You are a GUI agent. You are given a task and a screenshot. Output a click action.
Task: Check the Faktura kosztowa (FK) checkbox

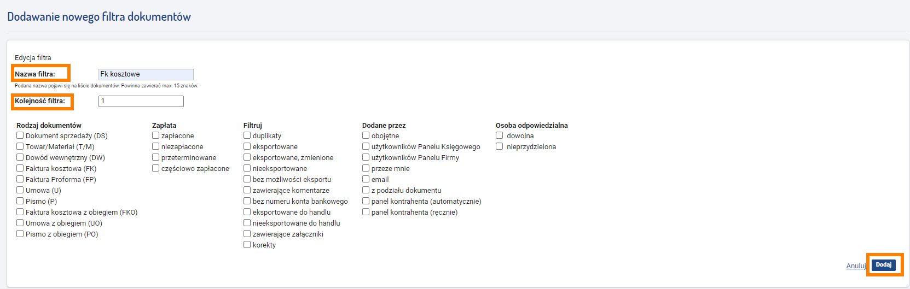(x=20, y=168)
